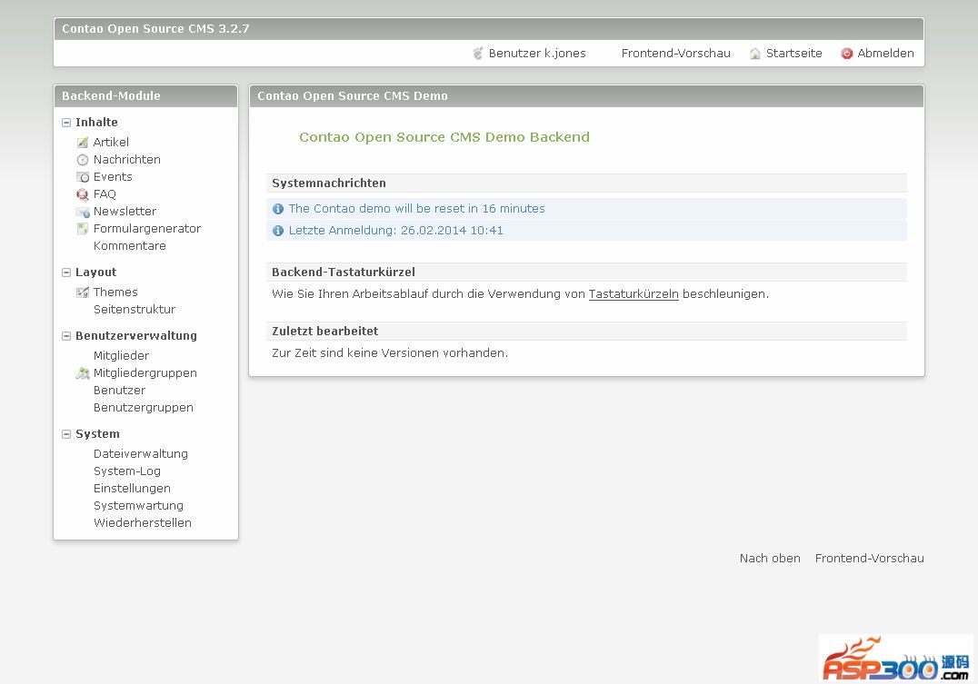
Task: Open the Themes module
Action: (x=115, y=292)
